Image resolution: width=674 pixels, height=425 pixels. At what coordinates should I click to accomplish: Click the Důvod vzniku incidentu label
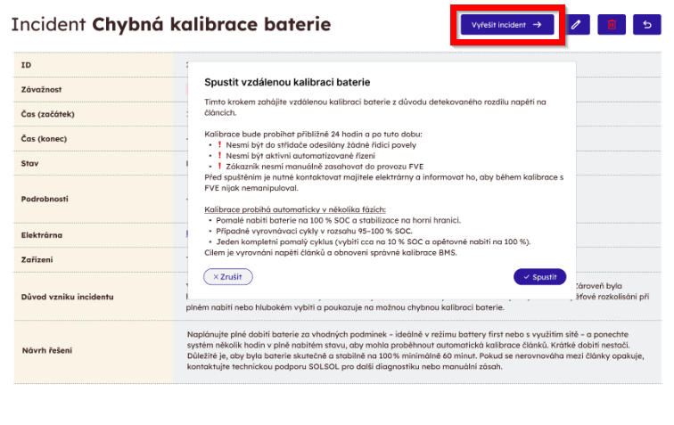68,297
